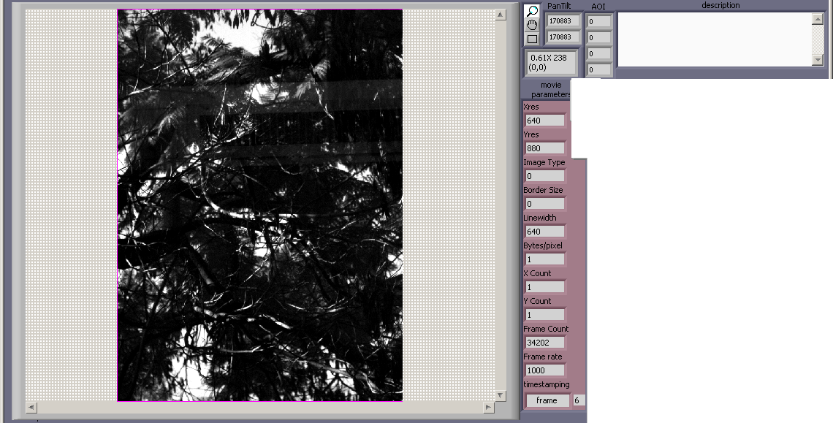Click the image viewer scroll right arrow
Viewport: 833px width, 423px height.
click(x=488, y=407)
